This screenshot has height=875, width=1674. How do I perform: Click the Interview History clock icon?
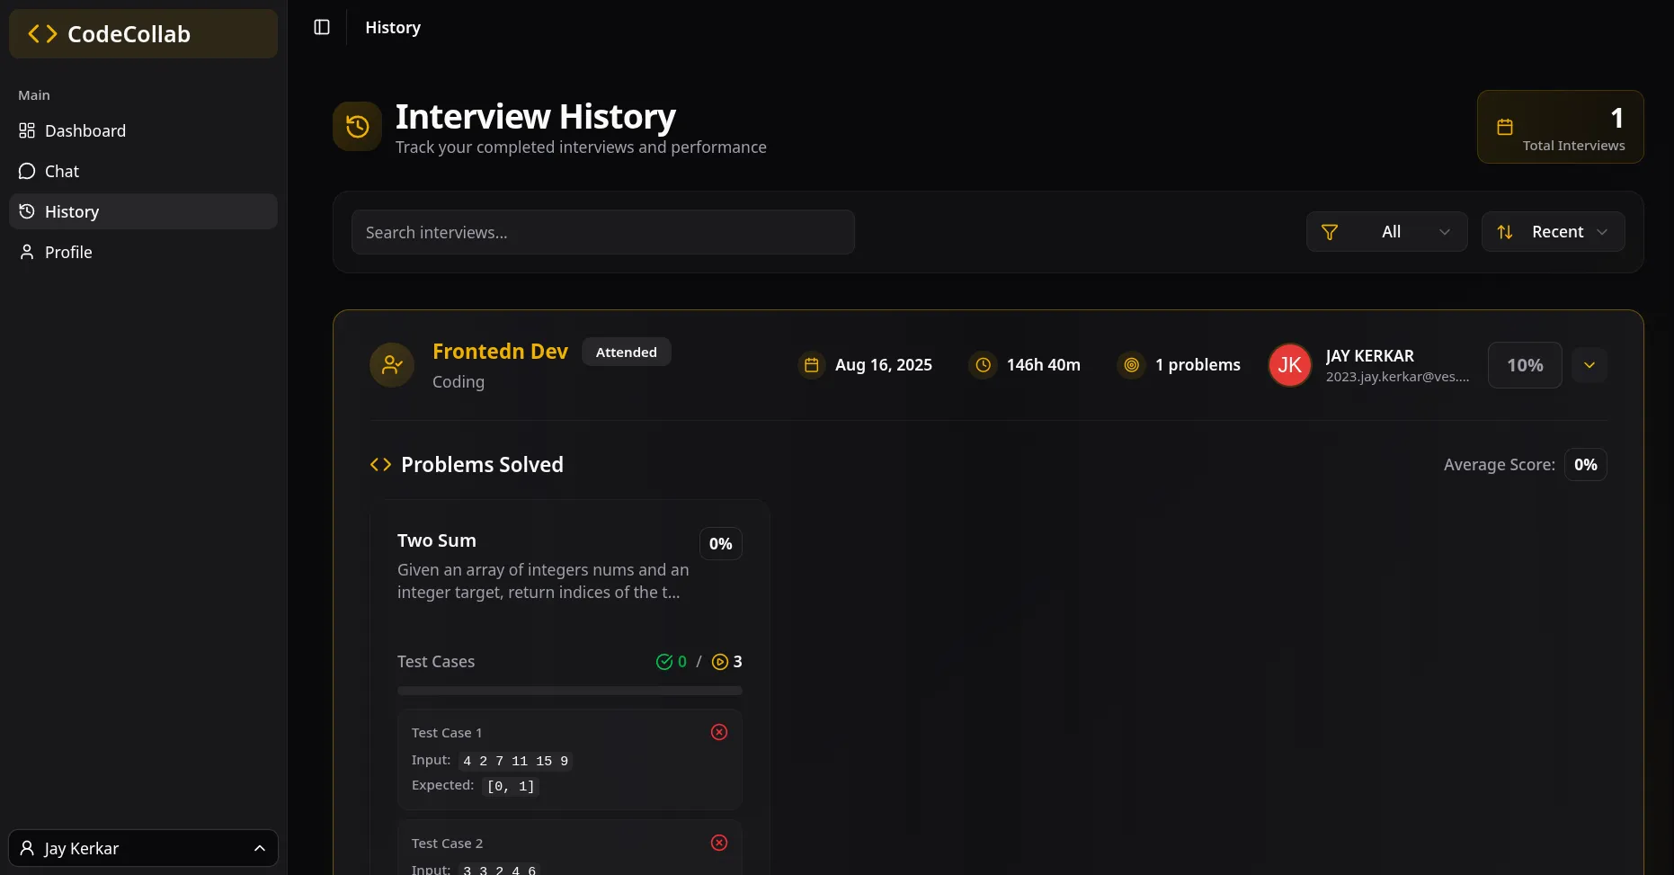coord(357,127)
